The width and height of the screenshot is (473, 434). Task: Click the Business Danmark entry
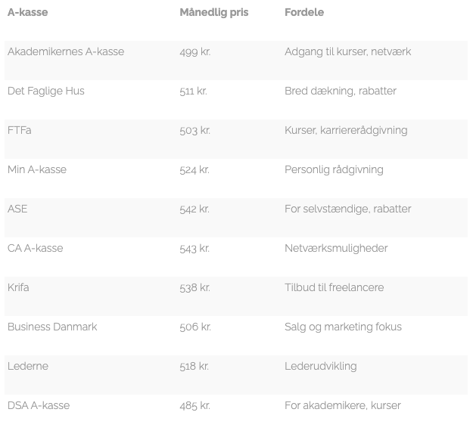(52, 327)
